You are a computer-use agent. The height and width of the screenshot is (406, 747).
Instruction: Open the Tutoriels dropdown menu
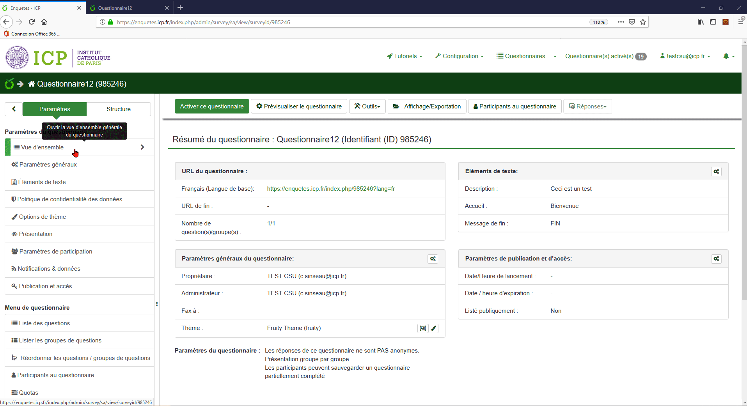pos(405,56)
